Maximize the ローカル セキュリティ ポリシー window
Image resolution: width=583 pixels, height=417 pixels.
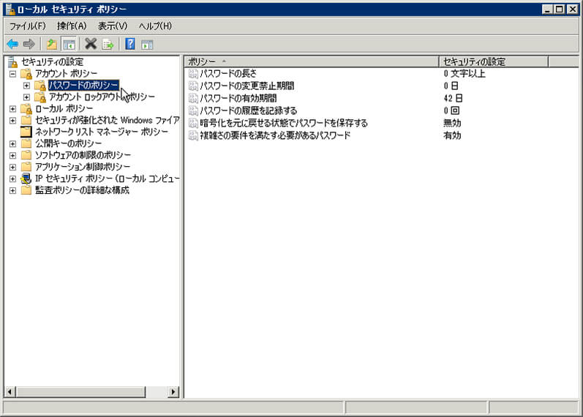[559, 10]
